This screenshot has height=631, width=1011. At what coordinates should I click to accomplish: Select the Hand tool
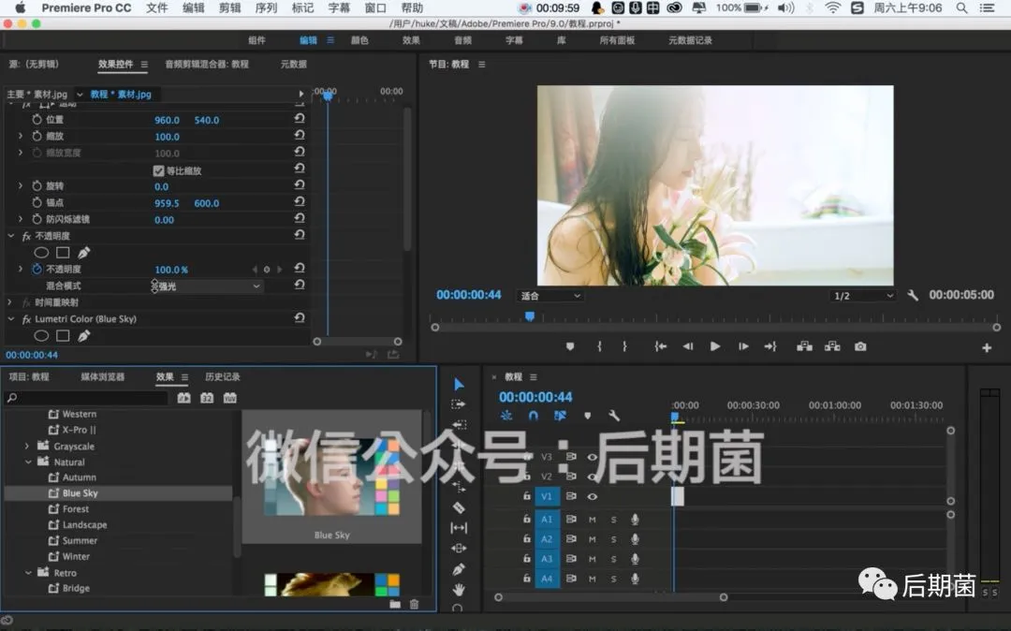click(459, 589)
